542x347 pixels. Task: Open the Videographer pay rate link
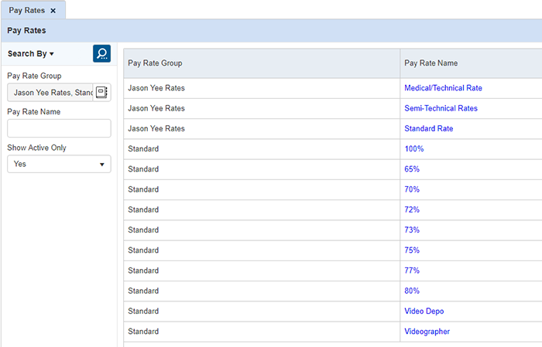(x=427, y=332)
